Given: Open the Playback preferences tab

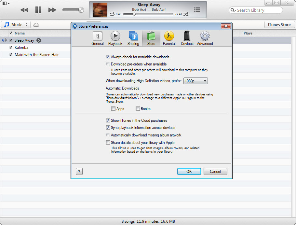Looking at the screenshot, I should click(x=115, y=38).
